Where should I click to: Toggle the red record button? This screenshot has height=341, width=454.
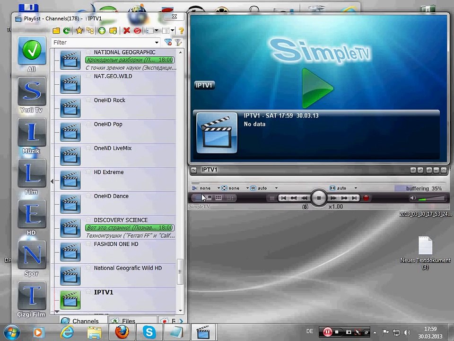(x=366, y=198)
